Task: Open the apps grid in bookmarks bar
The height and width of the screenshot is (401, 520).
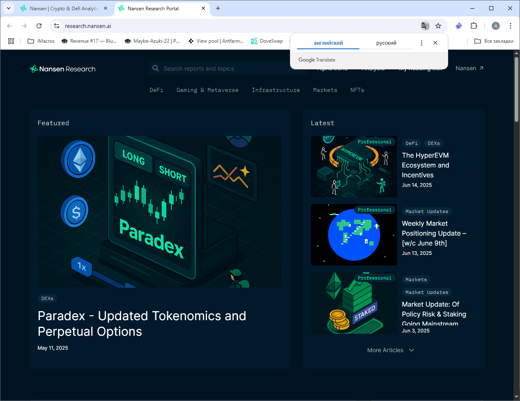Action: pyautogui.click(x=11, y=41)
